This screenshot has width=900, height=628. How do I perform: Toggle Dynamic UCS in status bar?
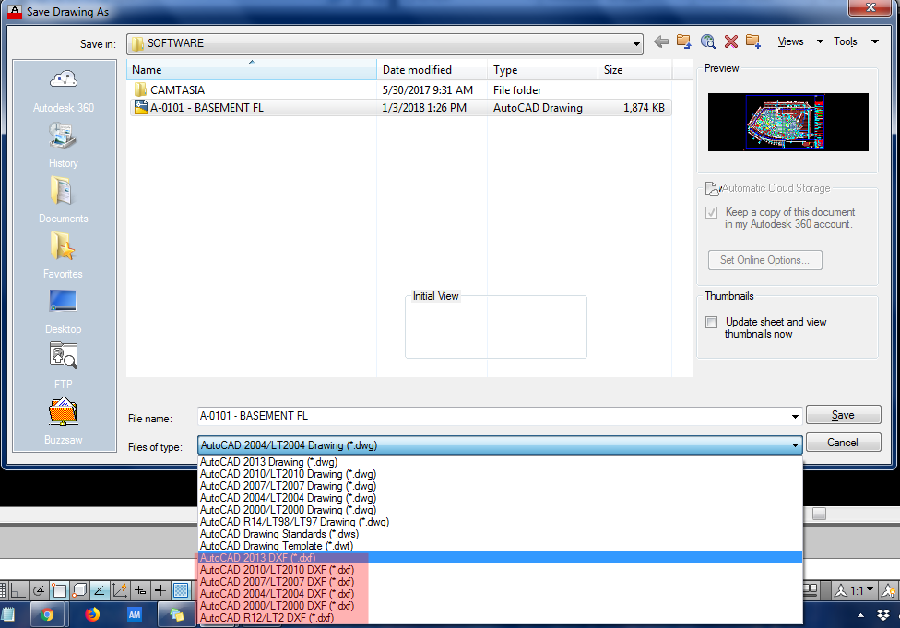point(119,589)
